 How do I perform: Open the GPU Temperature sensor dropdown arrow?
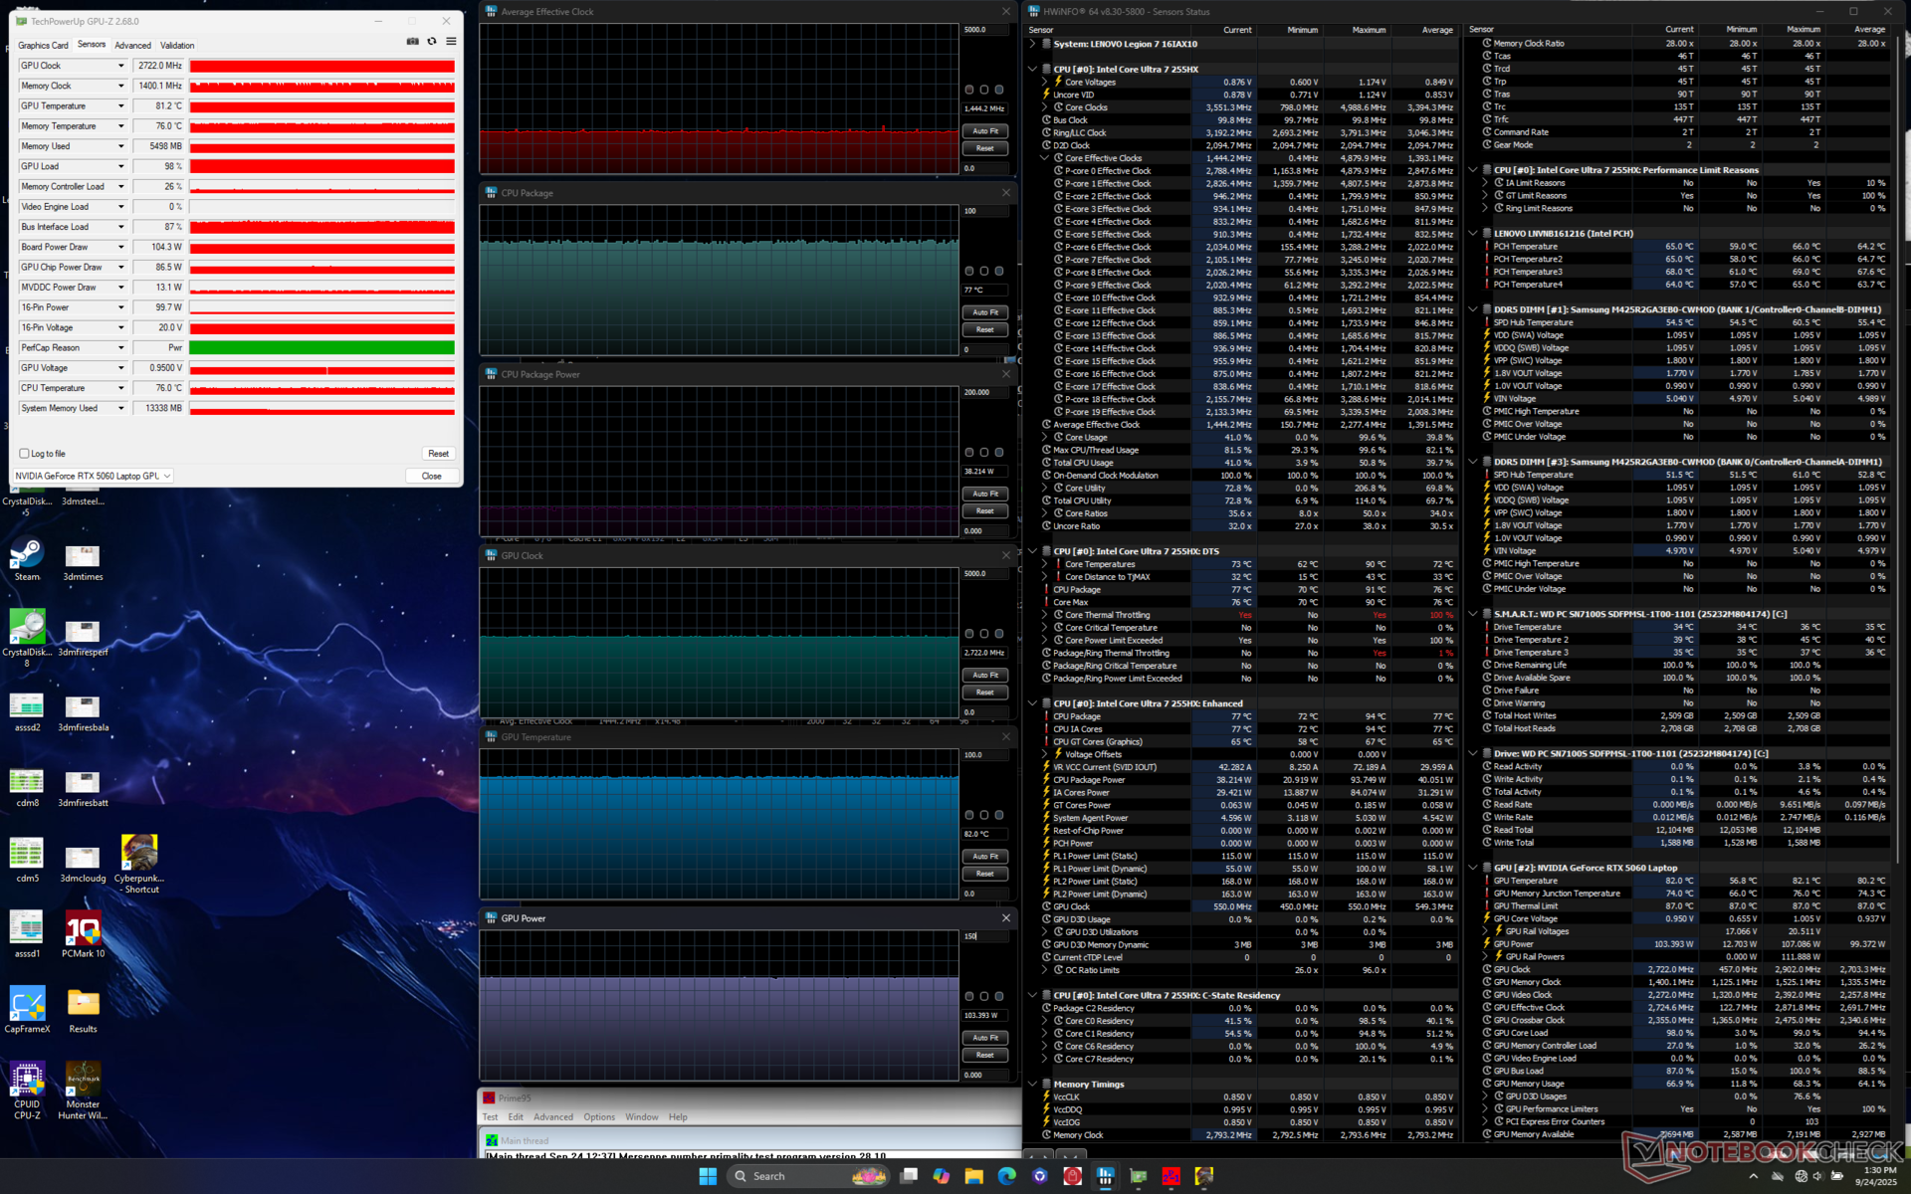pos(121,106)
